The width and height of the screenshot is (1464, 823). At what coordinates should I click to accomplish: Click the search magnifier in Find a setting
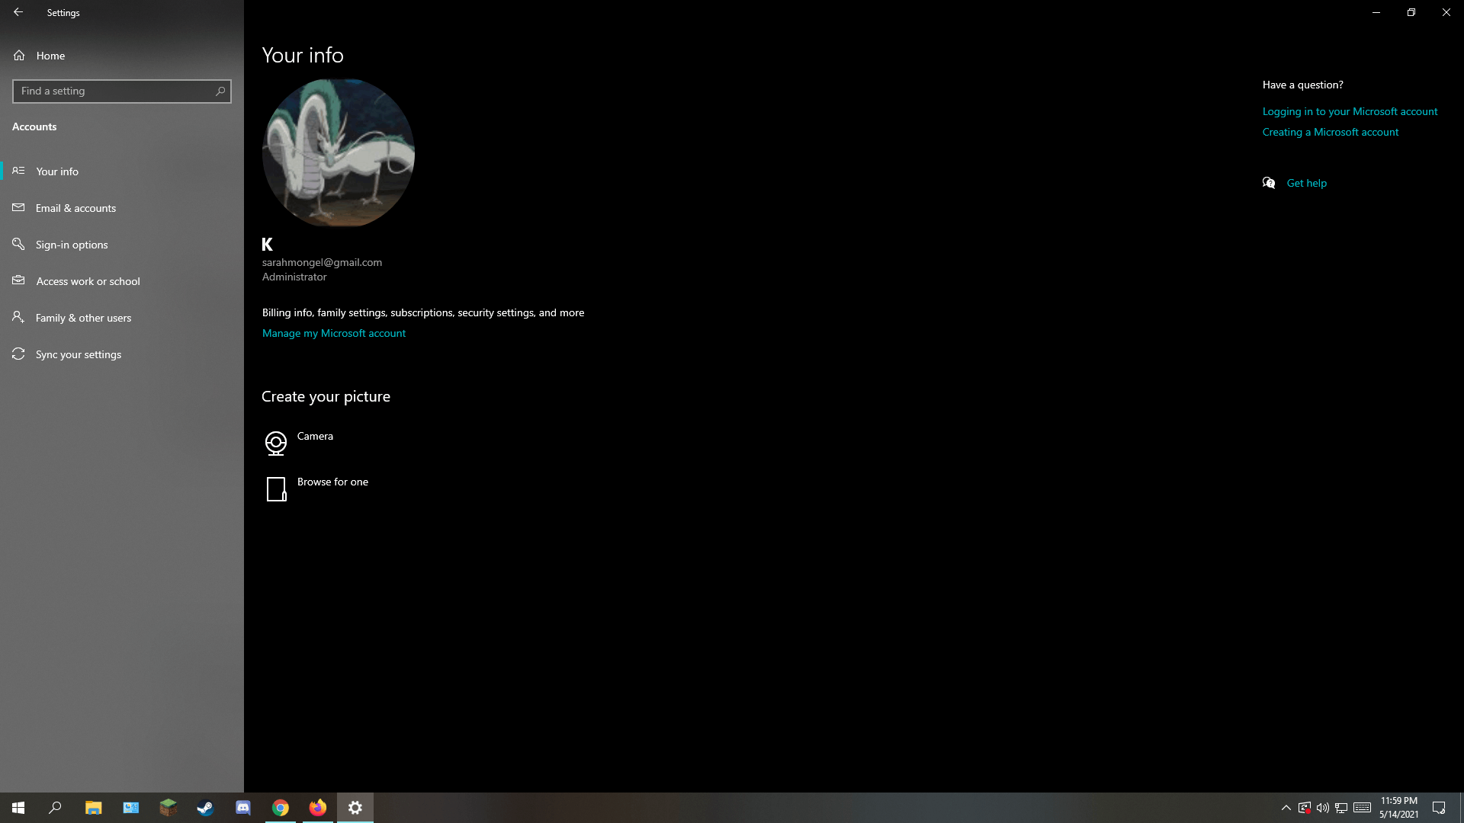(x=220, y=91)
